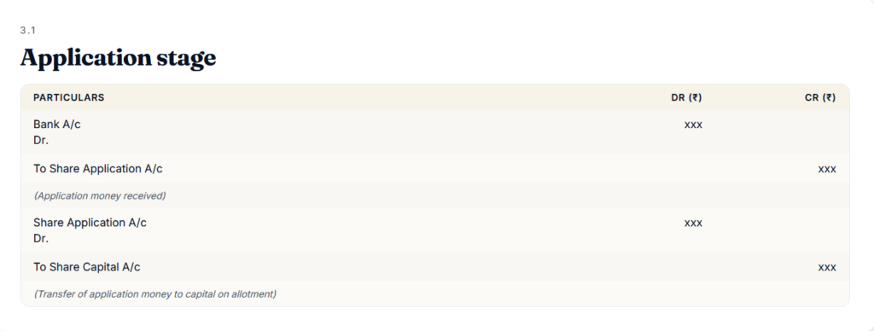Click the Application money received narration

pyautogui.click(x=100, y=195)
